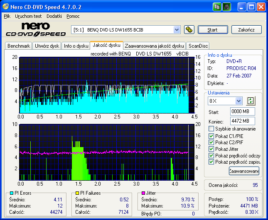Click the green refresh speed icon
Screen dimensions: 268x220
coord(251,101)
